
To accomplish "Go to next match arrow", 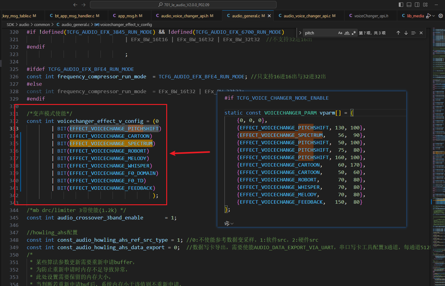I will click(x=406, y=33).
